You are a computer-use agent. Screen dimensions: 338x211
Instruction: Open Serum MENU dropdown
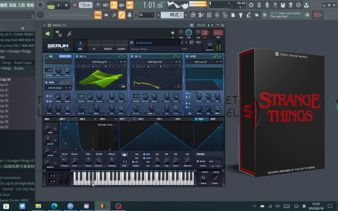click(198, 42)
